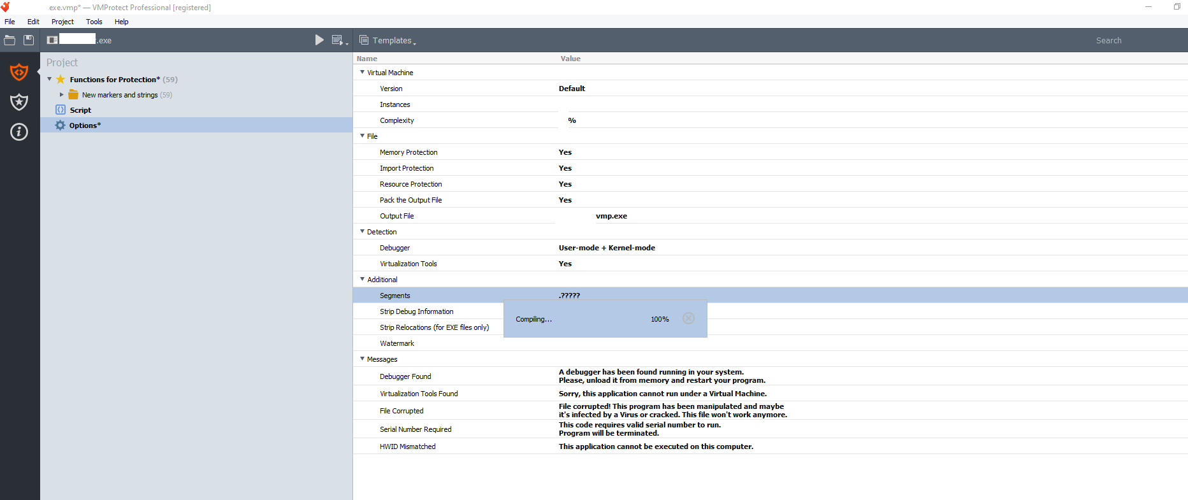Click the Templates list icon
This screenshot has height=500, width=1188.
(364, 40)
